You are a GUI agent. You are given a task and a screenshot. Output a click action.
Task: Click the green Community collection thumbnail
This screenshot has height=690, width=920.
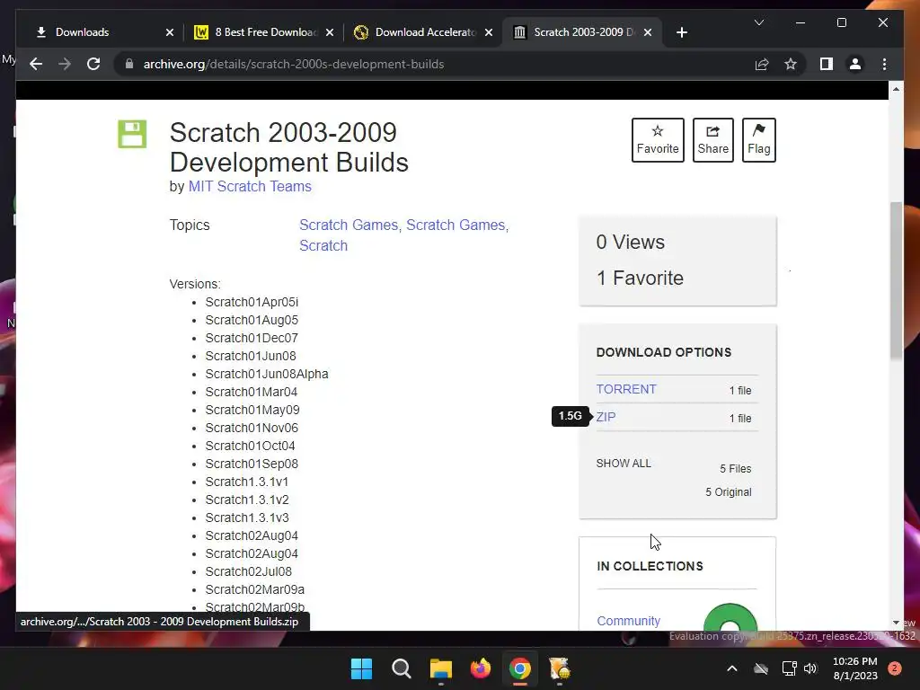tap(730, 617)
